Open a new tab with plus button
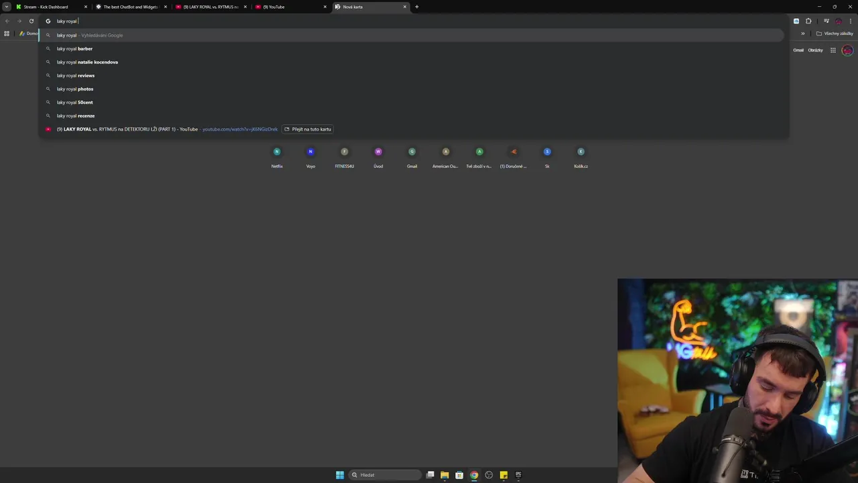Image resolution: width=858 pixels, height=483 pixels. pos(416,7)
